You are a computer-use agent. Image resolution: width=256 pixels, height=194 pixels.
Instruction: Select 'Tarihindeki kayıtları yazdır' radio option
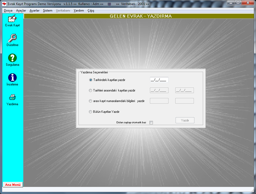click(91, 80)
